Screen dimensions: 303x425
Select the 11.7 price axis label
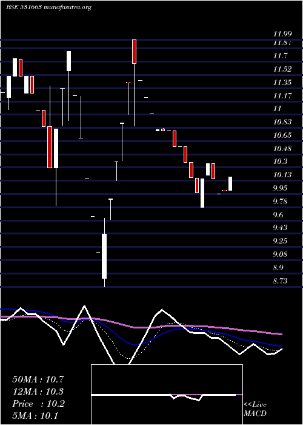(x=280, y=56)
